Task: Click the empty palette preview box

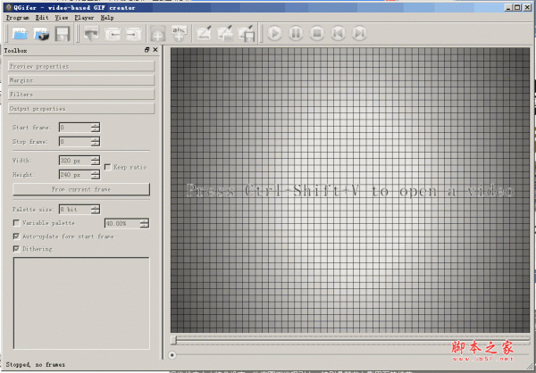Action: pyautogui.click(x=81, y=303)
